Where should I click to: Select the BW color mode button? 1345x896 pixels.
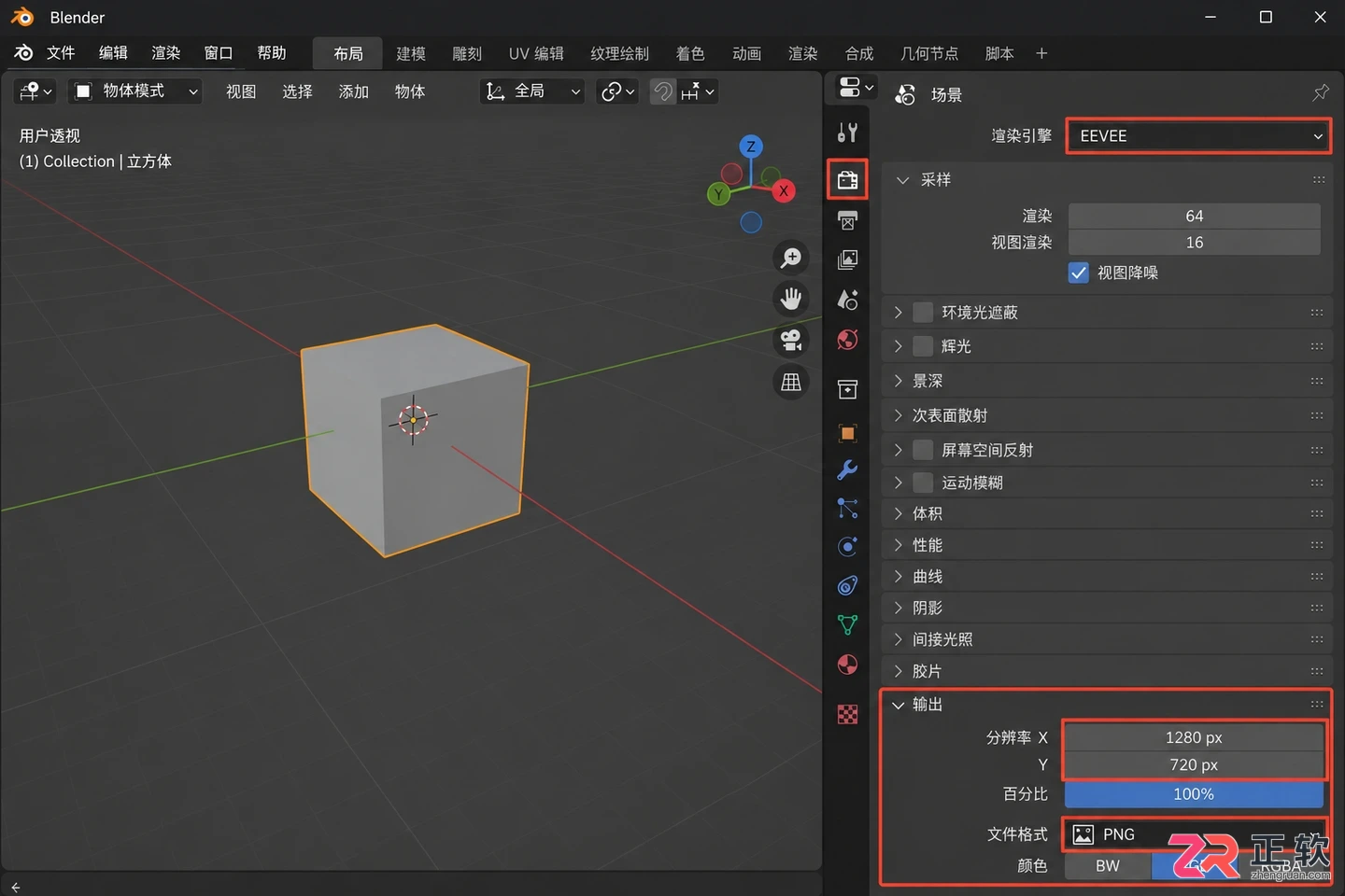(x=1108, y=866)
